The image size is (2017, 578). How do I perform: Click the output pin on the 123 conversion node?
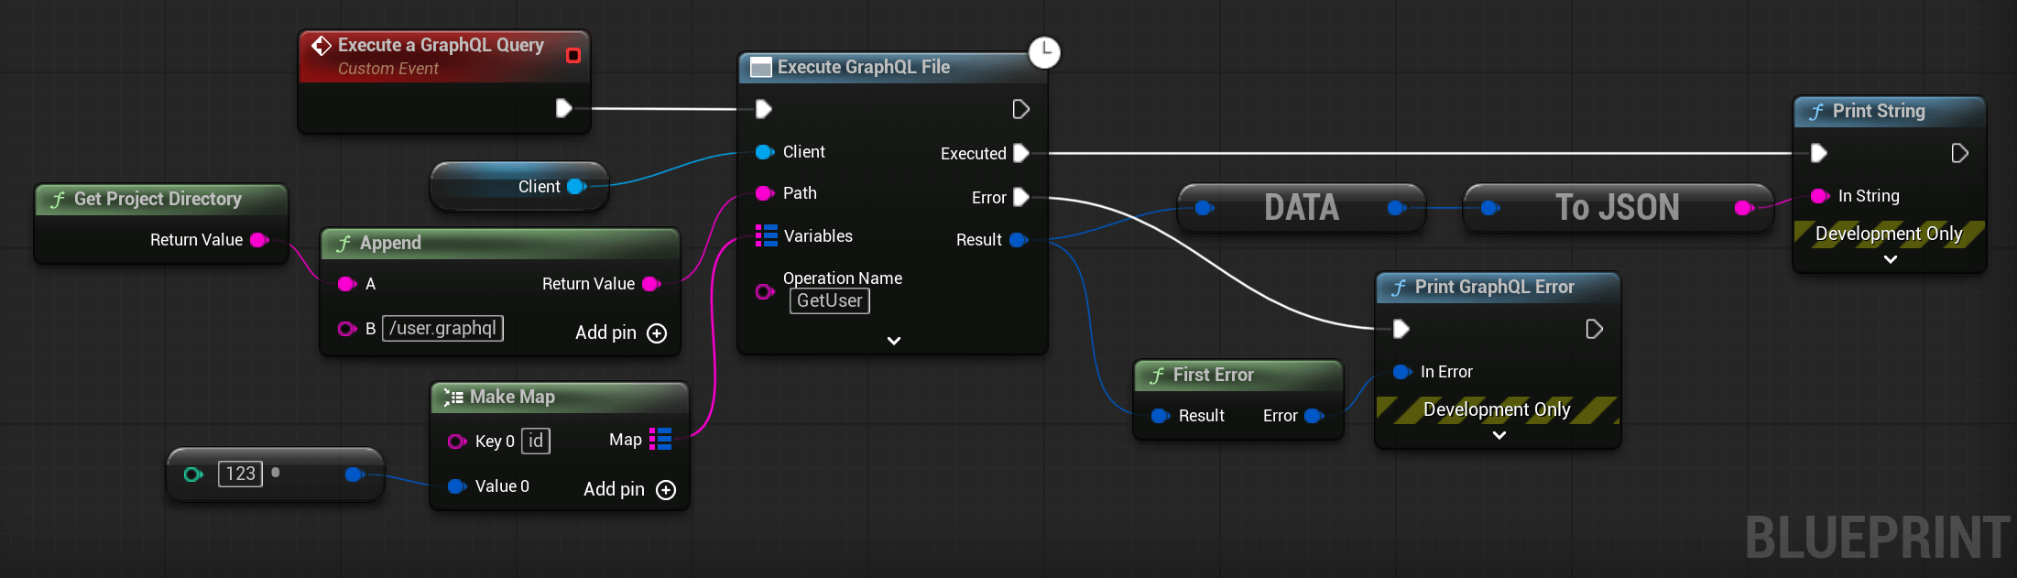pyautogui.click(x=354, y=474)
